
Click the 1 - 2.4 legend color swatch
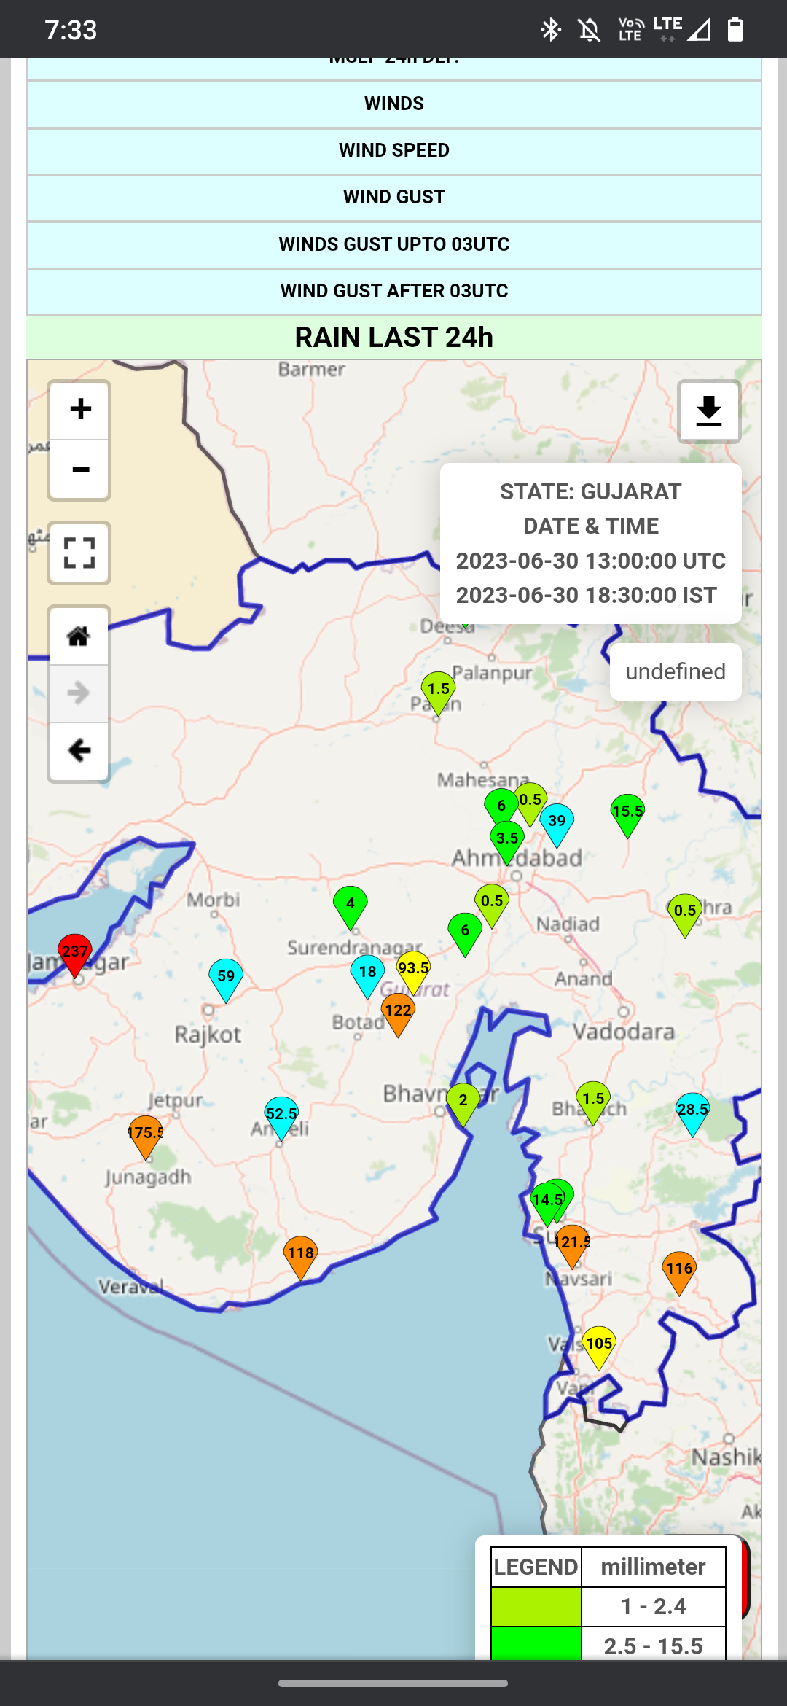pyautogui.click(x=536, y=1607)
